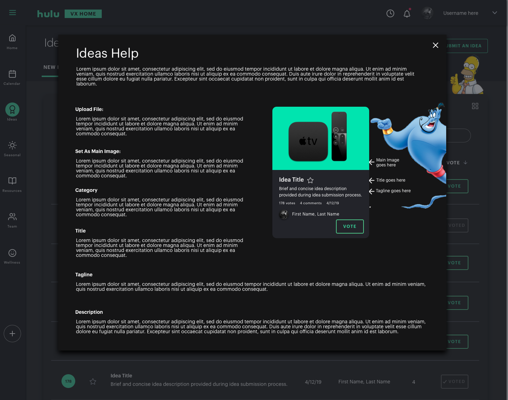This screenshot has height=400, width=508.
Task: Open the VX HOME badge
Action: (x=83, y=14)
